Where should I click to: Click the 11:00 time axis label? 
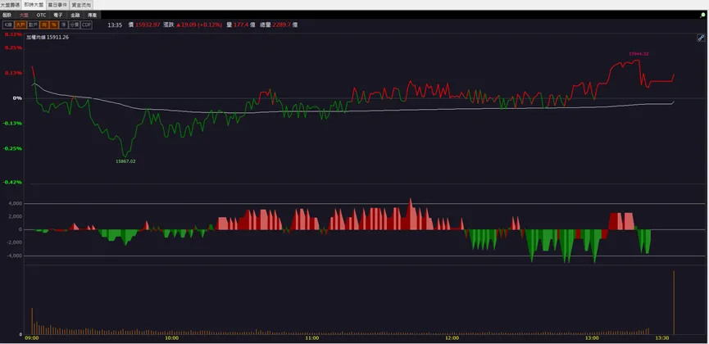[311, 338]
